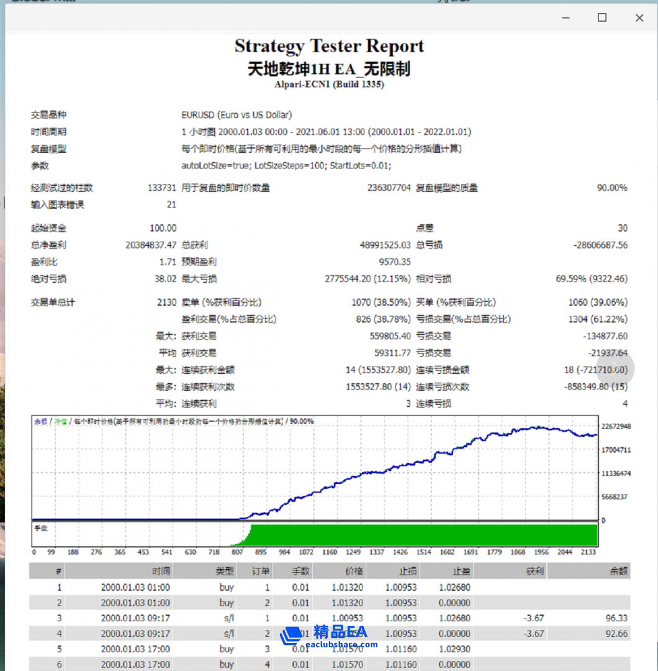
Task: Click the Strategy Tester Report title
Action: click(329, 46)
